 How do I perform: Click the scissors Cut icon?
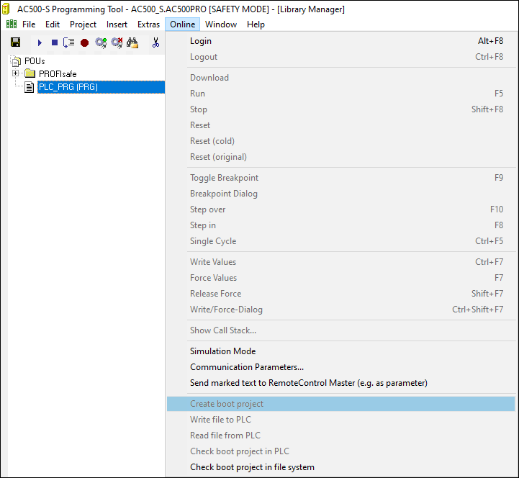click(x=155, y=42)
